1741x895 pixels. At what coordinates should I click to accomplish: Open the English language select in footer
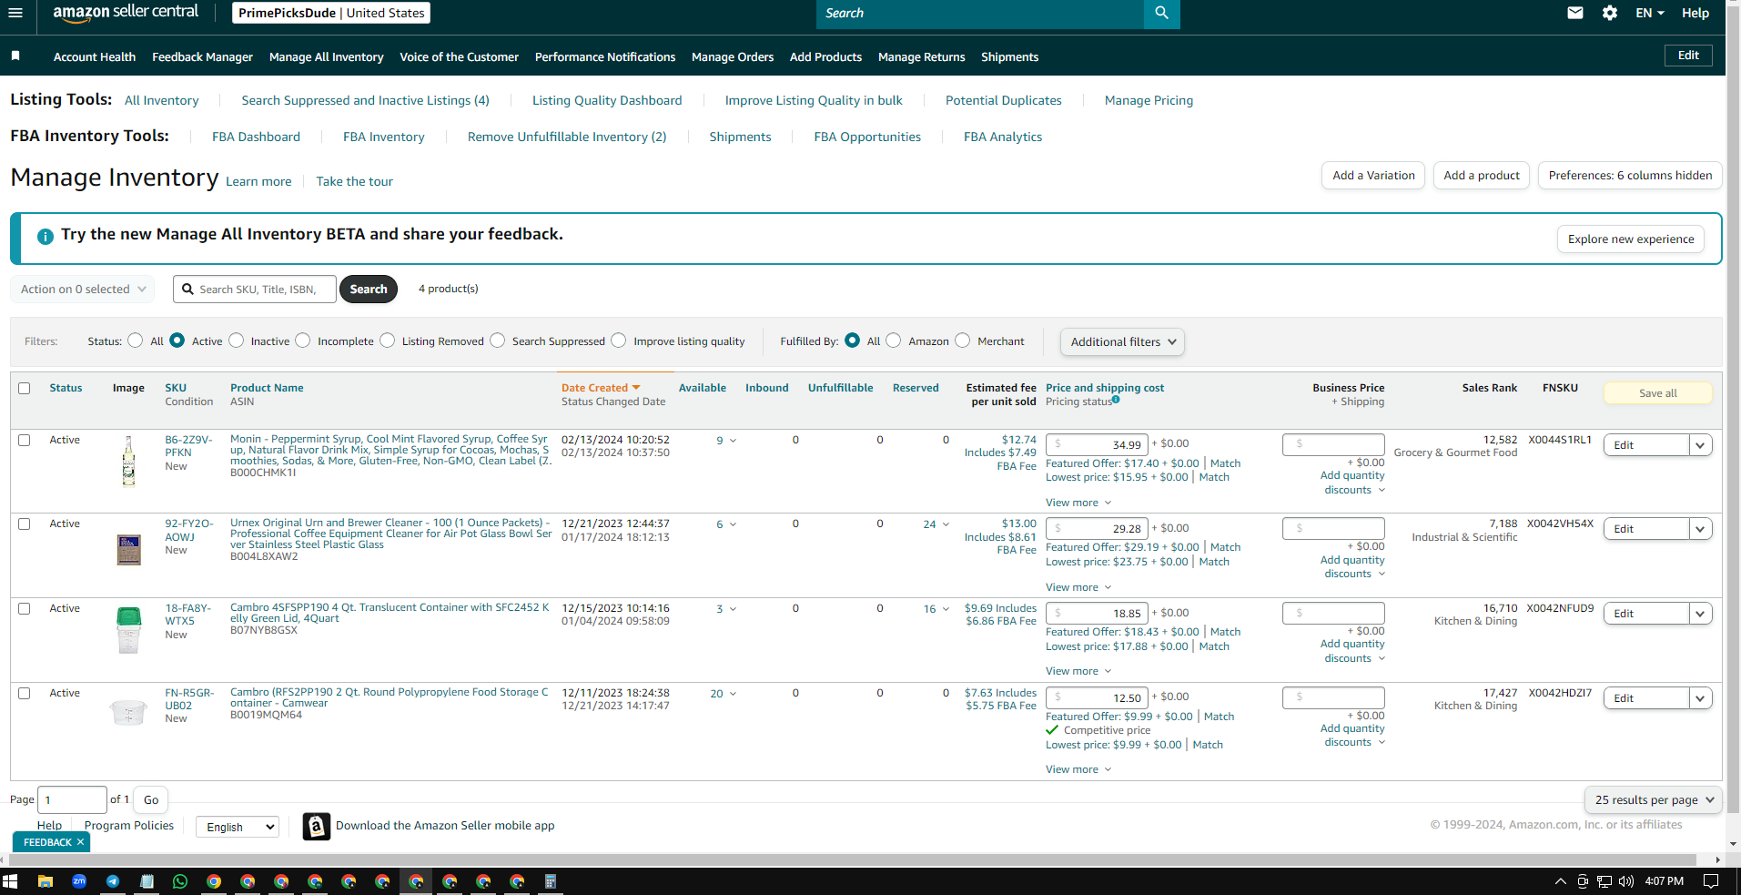click(x=238, y=827)
